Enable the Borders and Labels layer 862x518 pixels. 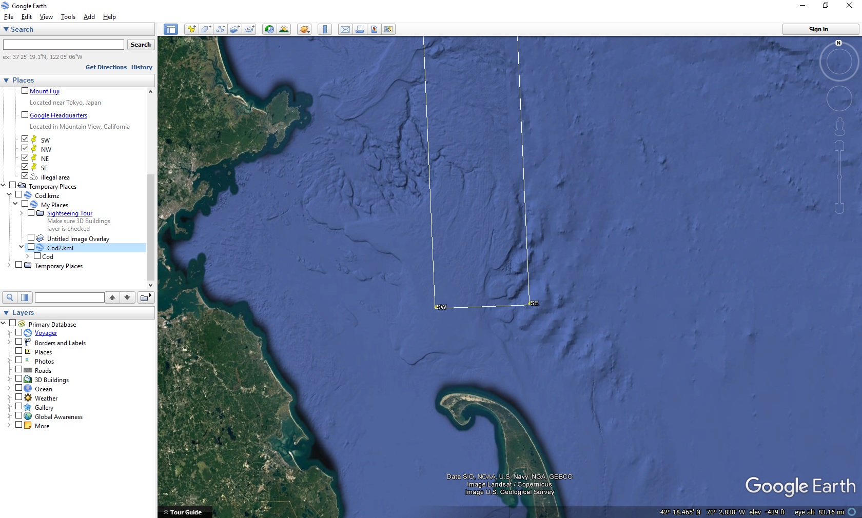tap(18, 342)
